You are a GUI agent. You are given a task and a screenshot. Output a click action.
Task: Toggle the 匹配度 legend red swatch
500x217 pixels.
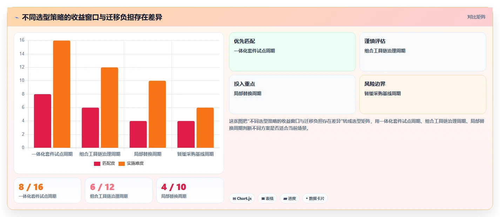97,163
